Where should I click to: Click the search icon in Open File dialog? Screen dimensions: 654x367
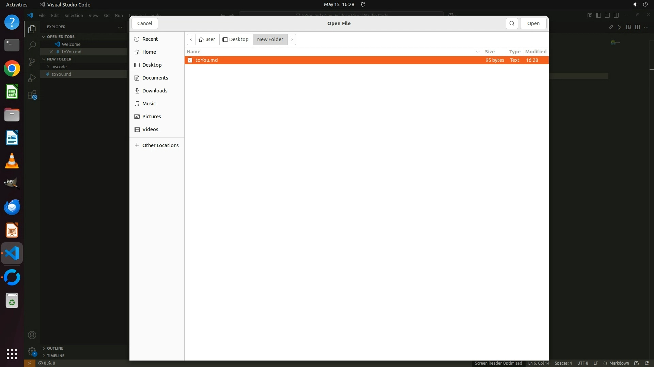point(512,23)
